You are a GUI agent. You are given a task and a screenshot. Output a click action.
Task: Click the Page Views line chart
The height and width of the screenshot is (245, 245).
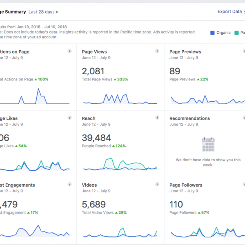(120, 99)
